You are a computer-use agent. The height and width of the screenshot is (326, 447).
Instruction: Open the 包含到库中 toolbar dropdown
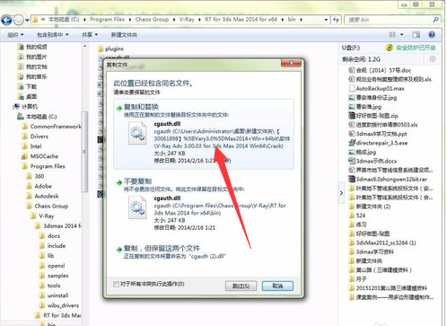pyautogui.click(x=53, y=35)
